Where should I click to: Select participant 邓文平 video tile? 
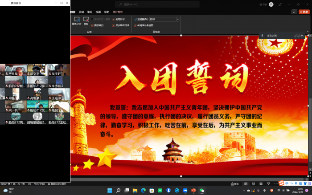pos(37,70)
